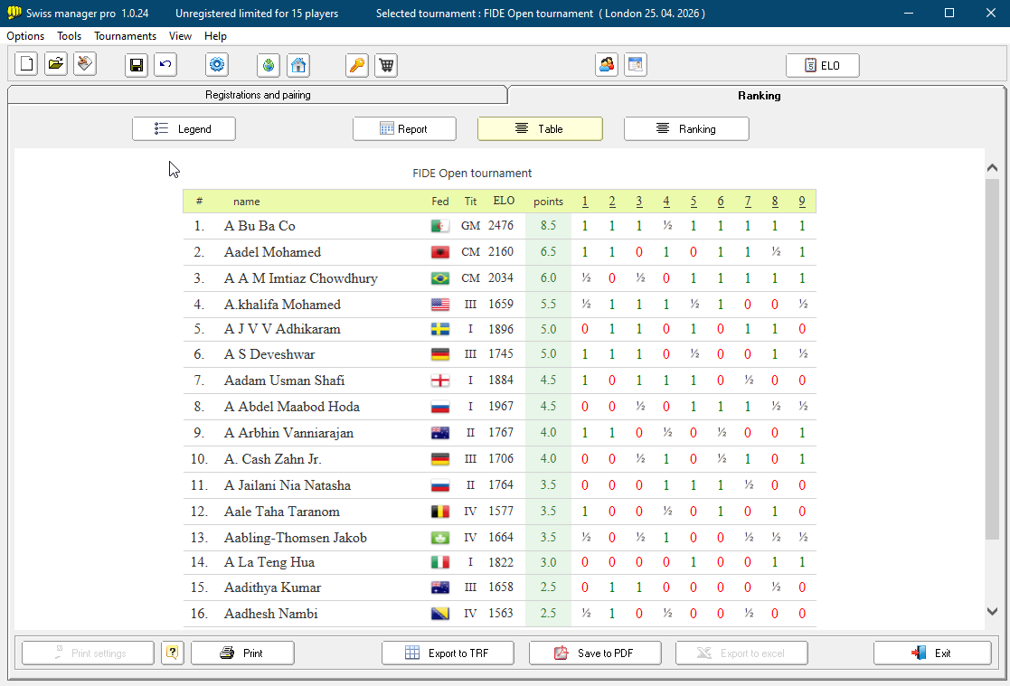Click the scroll down arrow of the table
This screenshot has height=686, width=1010.
[x=992, y=611]
